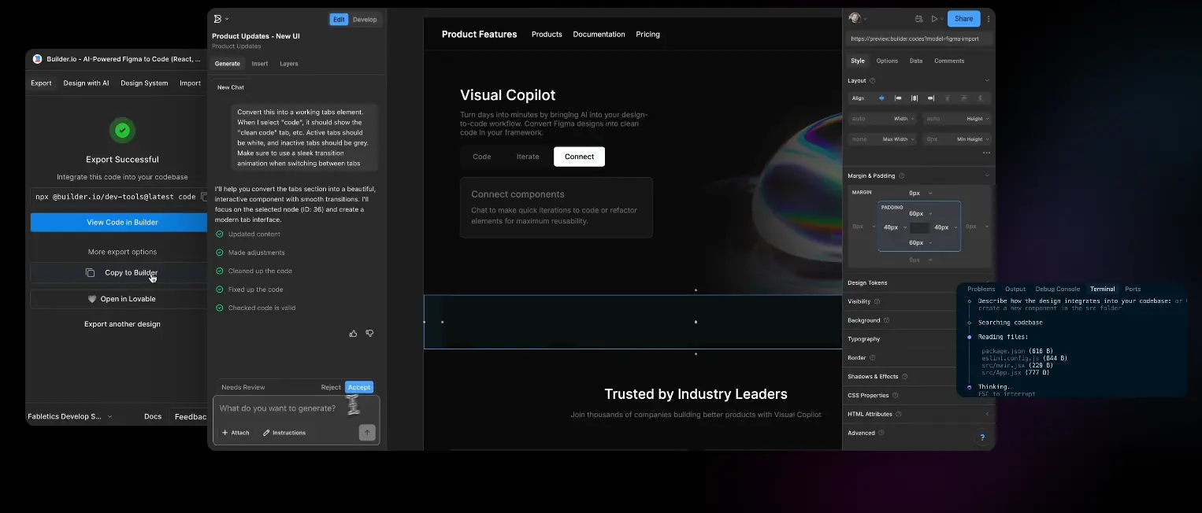This screenshot has width=1202, height=513.
Task: Click the heart icon beside Open in Lovable
Action: tap(92, 298)
